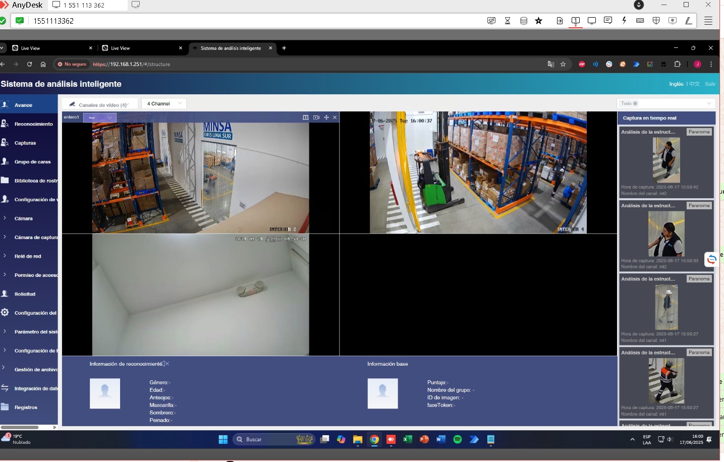The width and height of the screenshot is (724, 462).
Task: Toggle AnyDesk privacy mode crossed-eye icon
Action: [491, 21]
